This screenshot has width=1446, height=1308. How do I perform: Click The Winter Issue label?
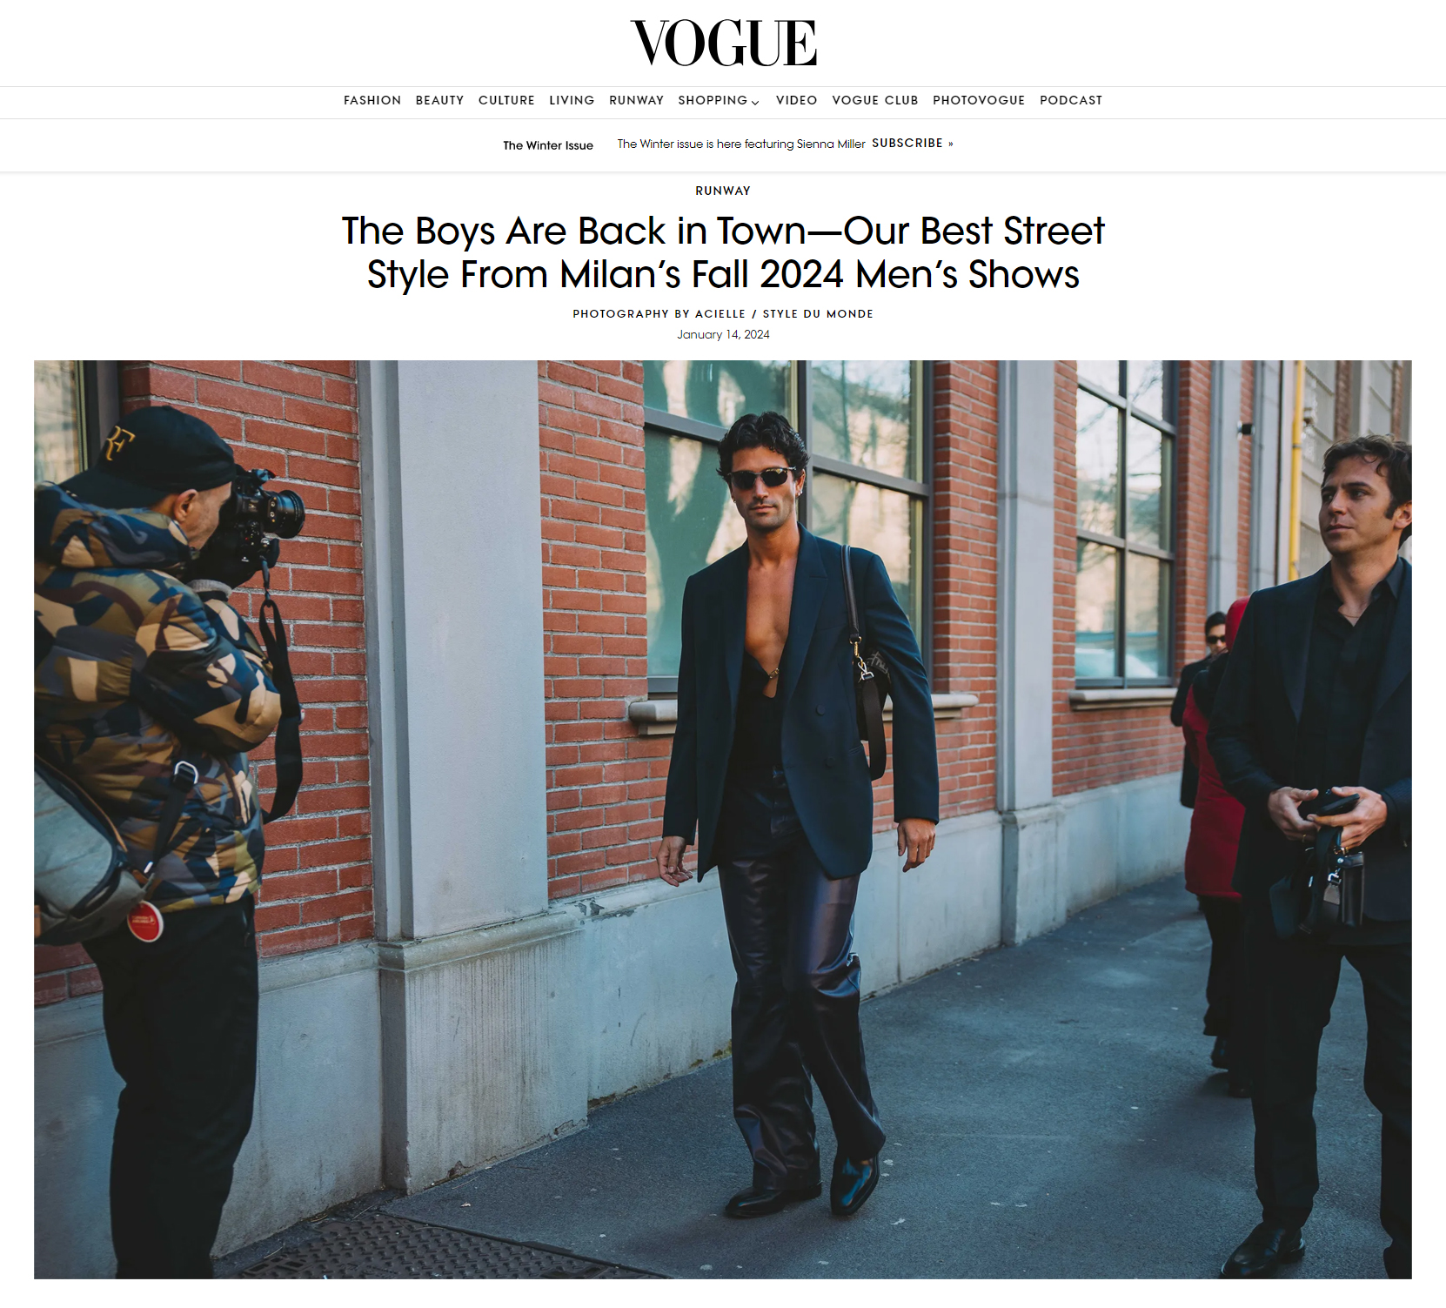(x=548, y=145)
